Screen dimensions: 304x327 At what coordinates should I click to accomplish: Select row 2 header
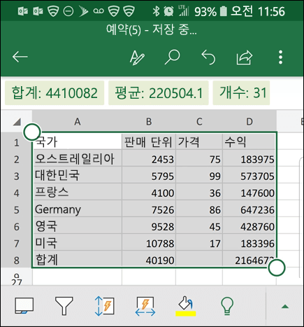(x=16, y=160)
